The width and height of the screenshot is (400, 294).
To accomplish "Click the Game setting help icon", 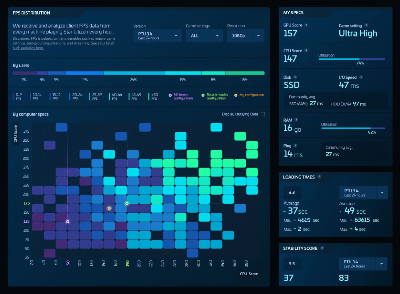I will click(x=366, y=25).
